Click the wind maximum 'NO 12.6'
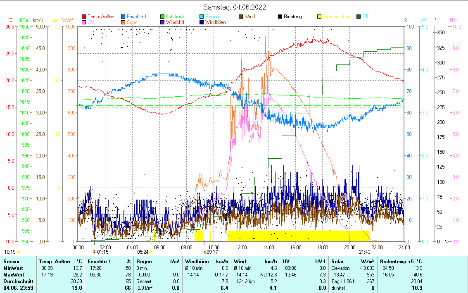This screenshot has width=468, height=293. (x=268, y=275)
